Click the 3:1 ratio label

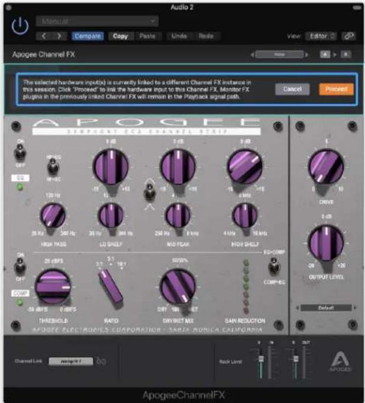[100, 264]
